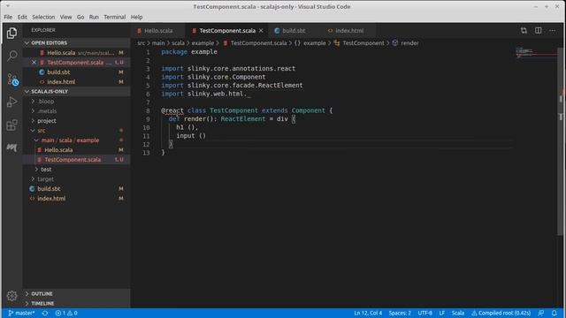Switch to the index.html tab
Screen dimensions: 566x318
[349, 31]
